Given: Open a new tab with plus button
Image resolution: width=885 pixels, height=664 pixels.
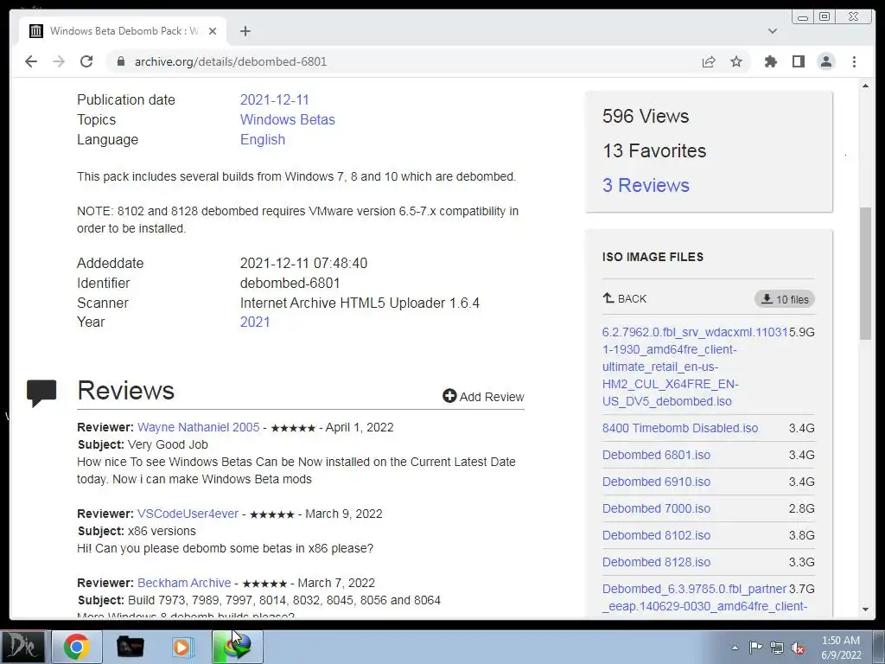Looking at the screenshot, I should point(245,31).
